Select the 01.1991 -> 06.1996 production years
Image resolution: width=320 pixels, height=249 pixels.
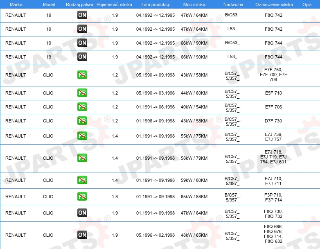coord(155,107)
